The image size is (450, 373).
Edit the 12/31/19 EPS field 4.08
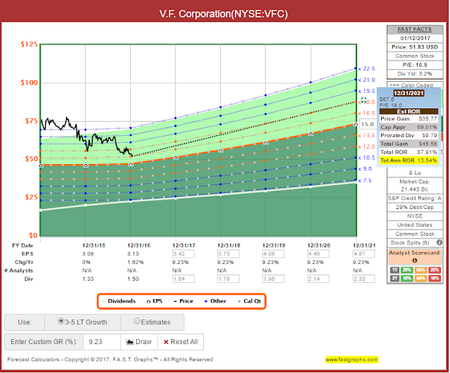[x=274, y=254]
